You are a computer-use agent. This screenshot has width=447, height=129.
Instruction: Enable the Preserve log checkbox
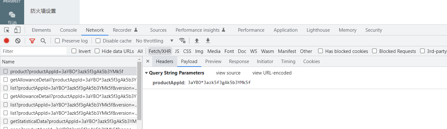(x=58, y=41)
